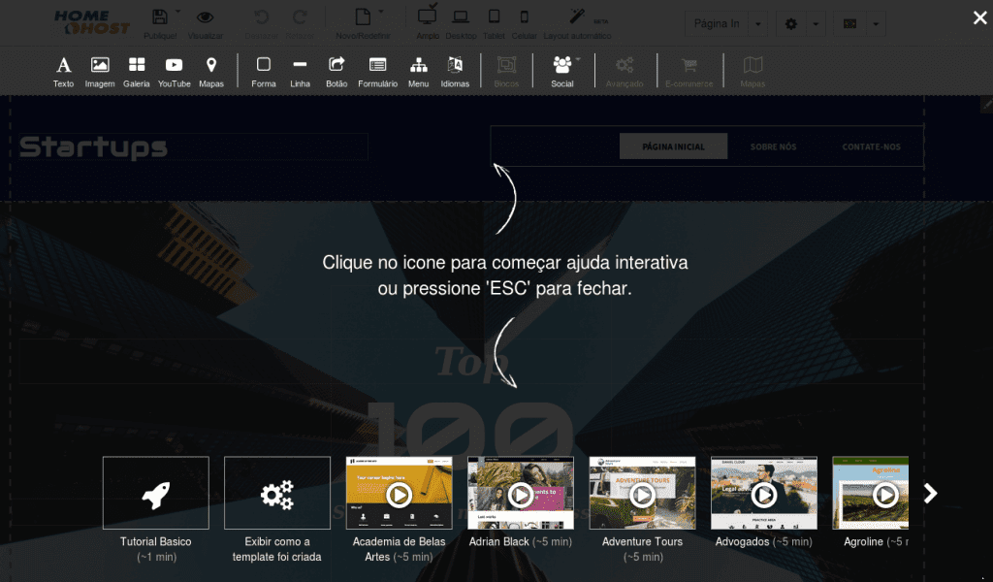Open the E-commerce tool
993x582 pixels.
[689, 72]
